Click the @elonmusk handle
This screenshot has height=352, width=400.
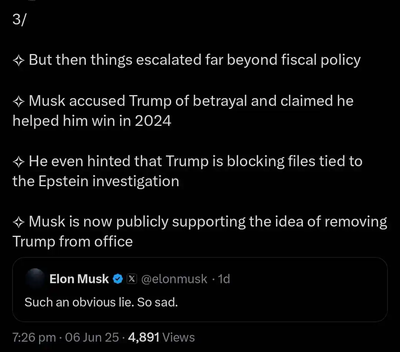(174, 279)
